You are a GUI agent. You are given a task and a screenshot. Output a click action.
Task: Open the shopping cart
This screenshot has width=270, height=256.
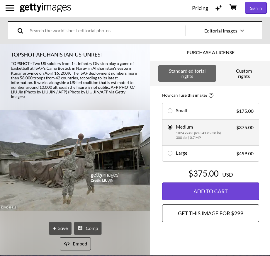[x=233, y=8]
